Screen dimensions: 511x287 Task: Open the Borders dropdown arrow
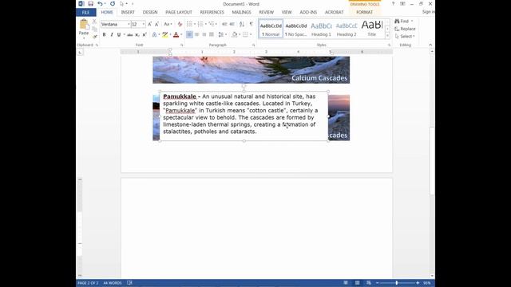pos(251,34)
